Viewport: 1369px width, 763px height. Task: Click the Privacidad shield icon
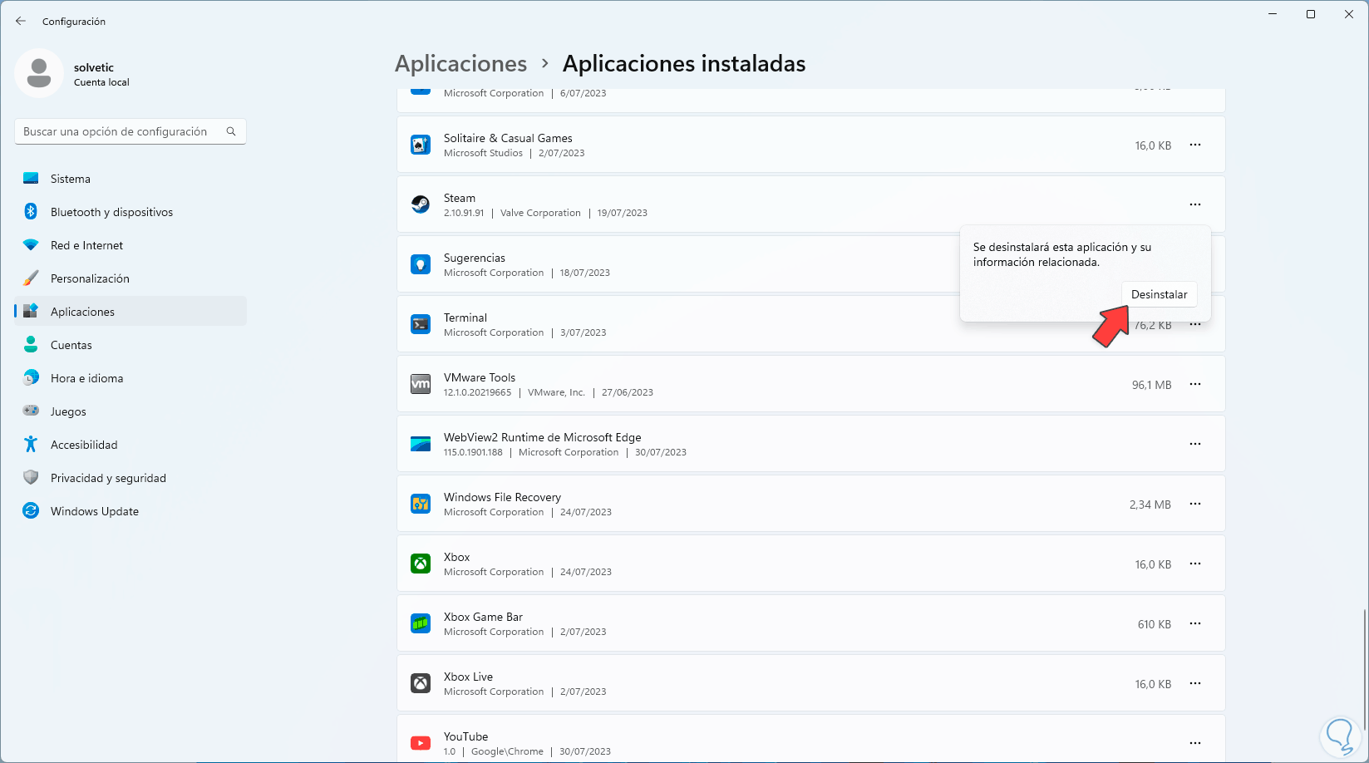tap(31, 478)
